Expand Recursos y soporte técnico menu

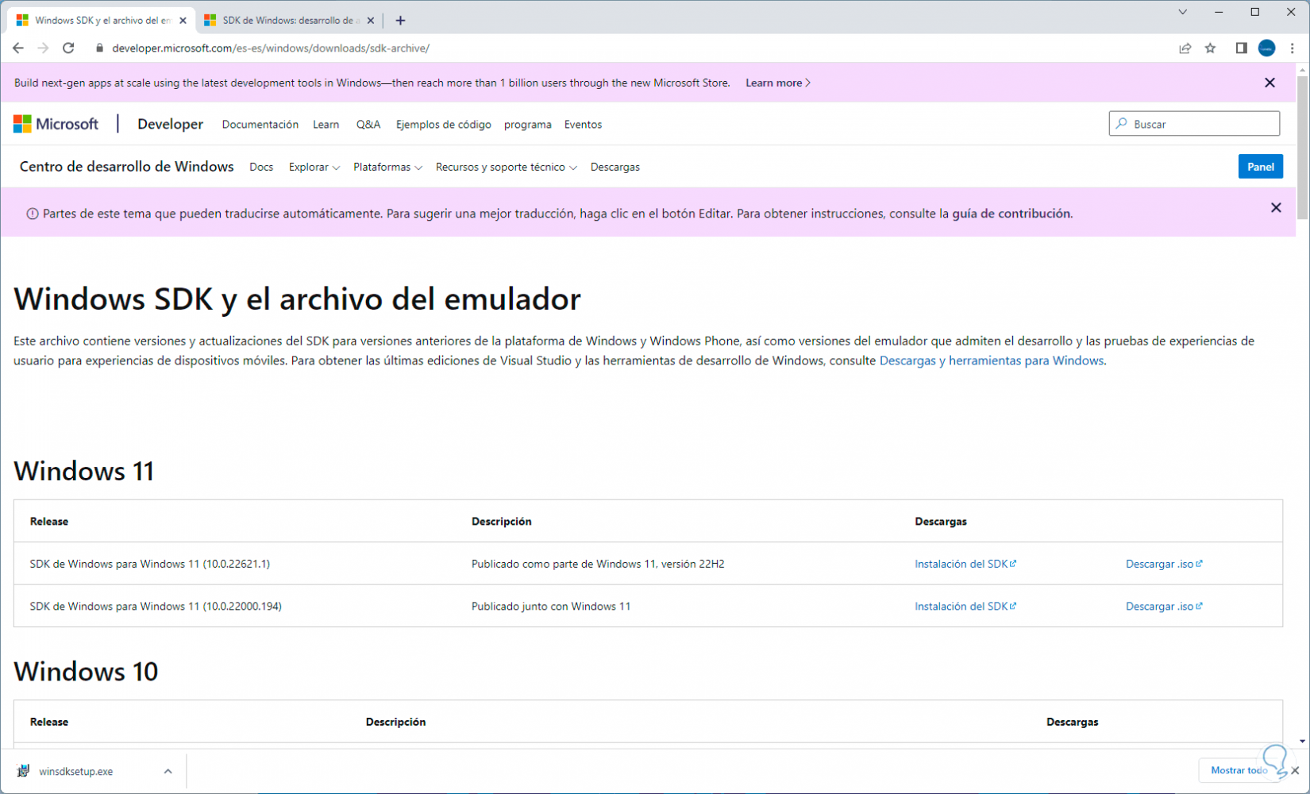coord(506,168)
